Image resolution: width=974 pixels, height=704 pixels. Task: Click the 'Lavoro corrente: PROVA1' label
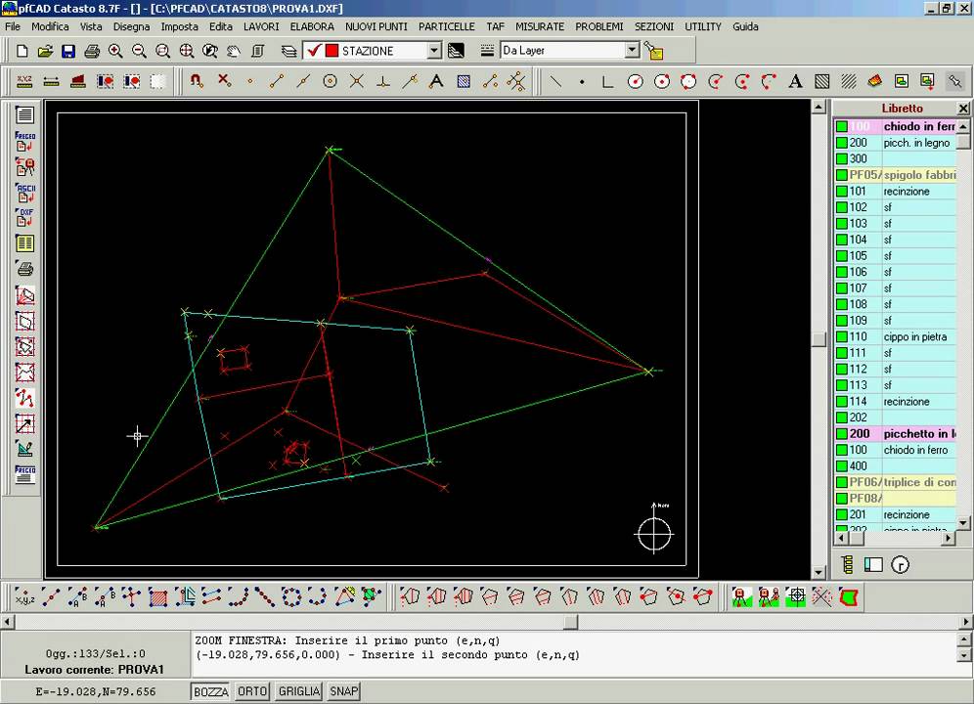pos(95,669)
